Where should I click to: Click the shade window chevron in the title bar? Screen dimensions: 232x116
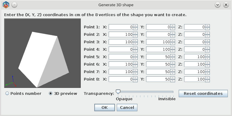click(218, 5)
